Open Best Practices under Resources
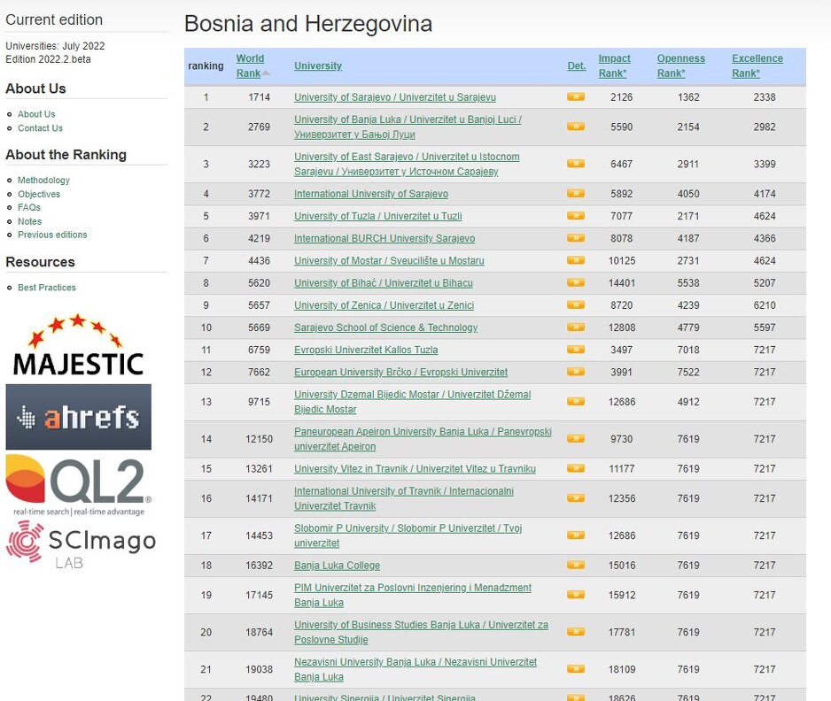 click(x=47, y=288)
